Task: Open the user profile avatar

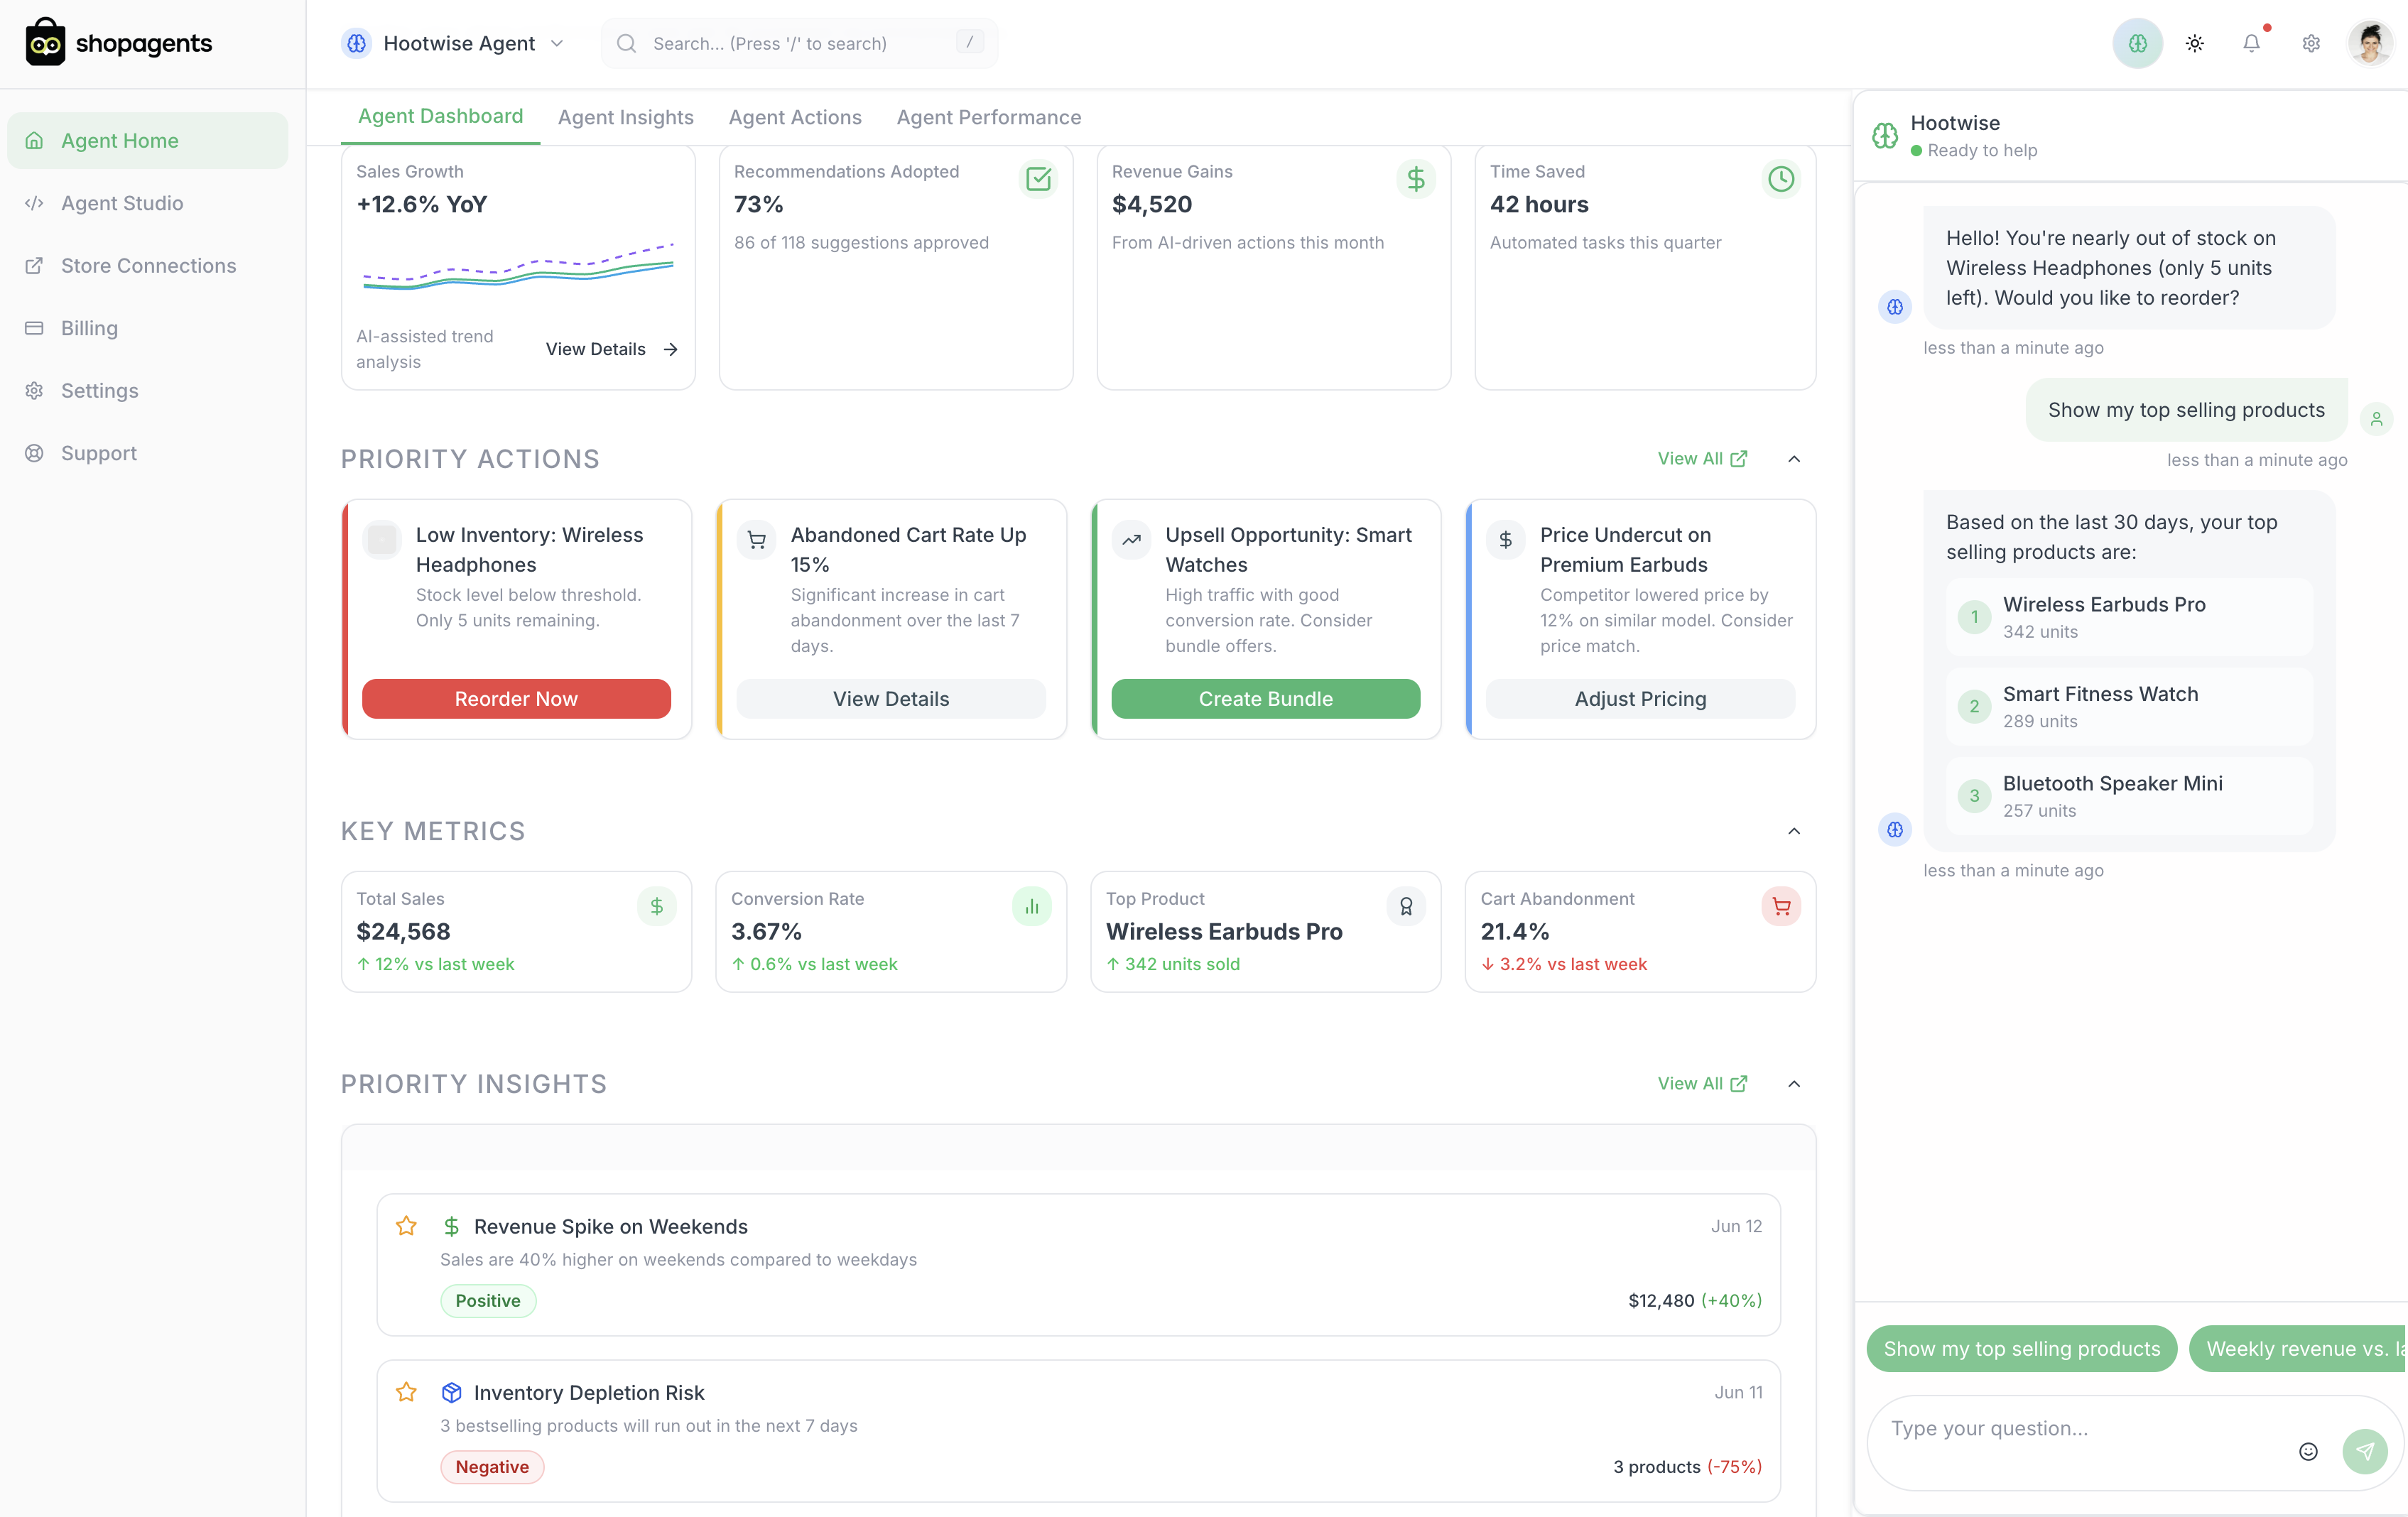Action: pyautogui.click(x=2370, y=43)
